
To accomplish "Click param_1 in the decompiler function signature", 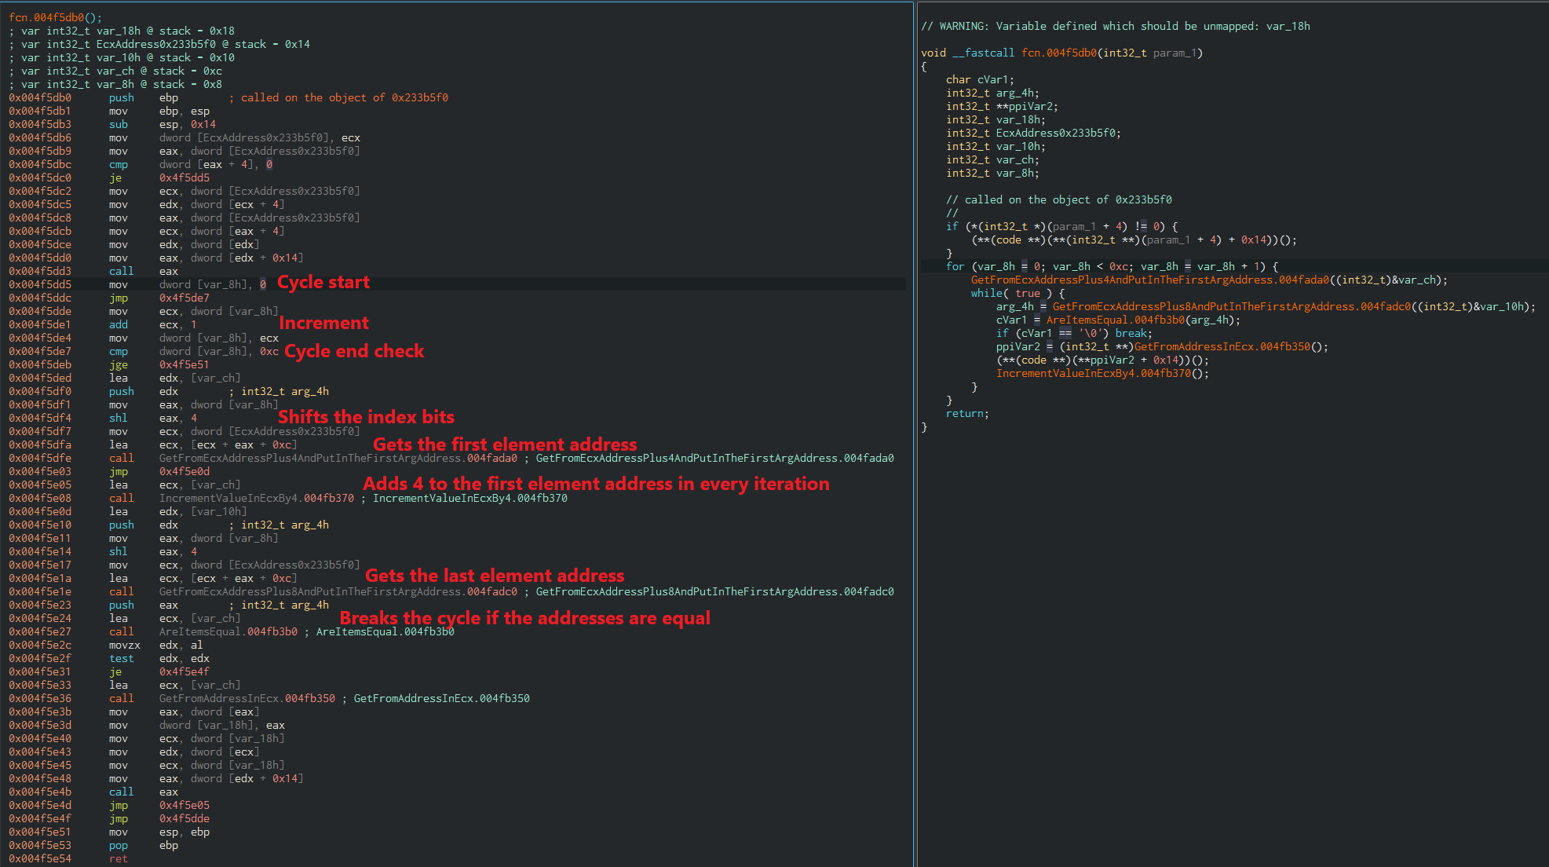I will pos(1175,53).
